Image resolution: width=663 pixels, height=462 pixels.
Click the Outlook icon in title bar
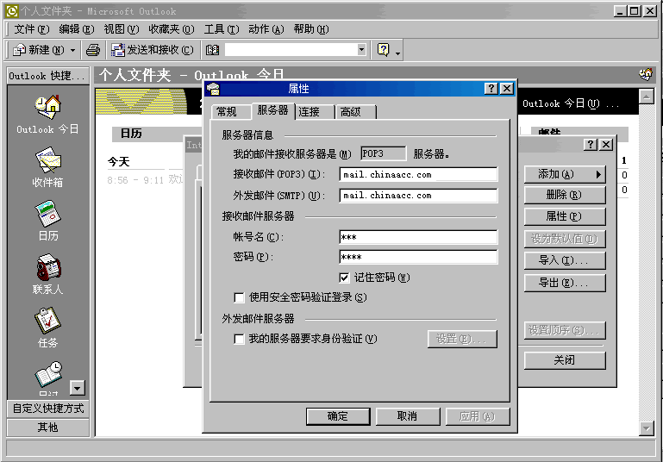tap(12, 11)
